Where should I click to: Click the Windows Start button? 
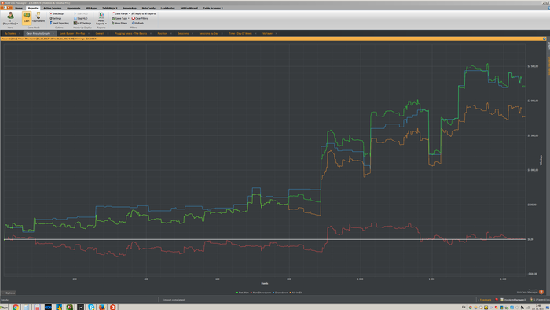(4, 307)
